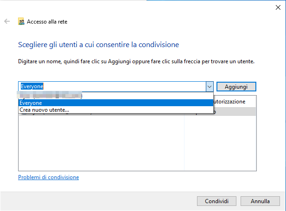The height and width of the screenshot is (211, 286).
Task: Close the network access dialog window
Action: click(278, 7)
